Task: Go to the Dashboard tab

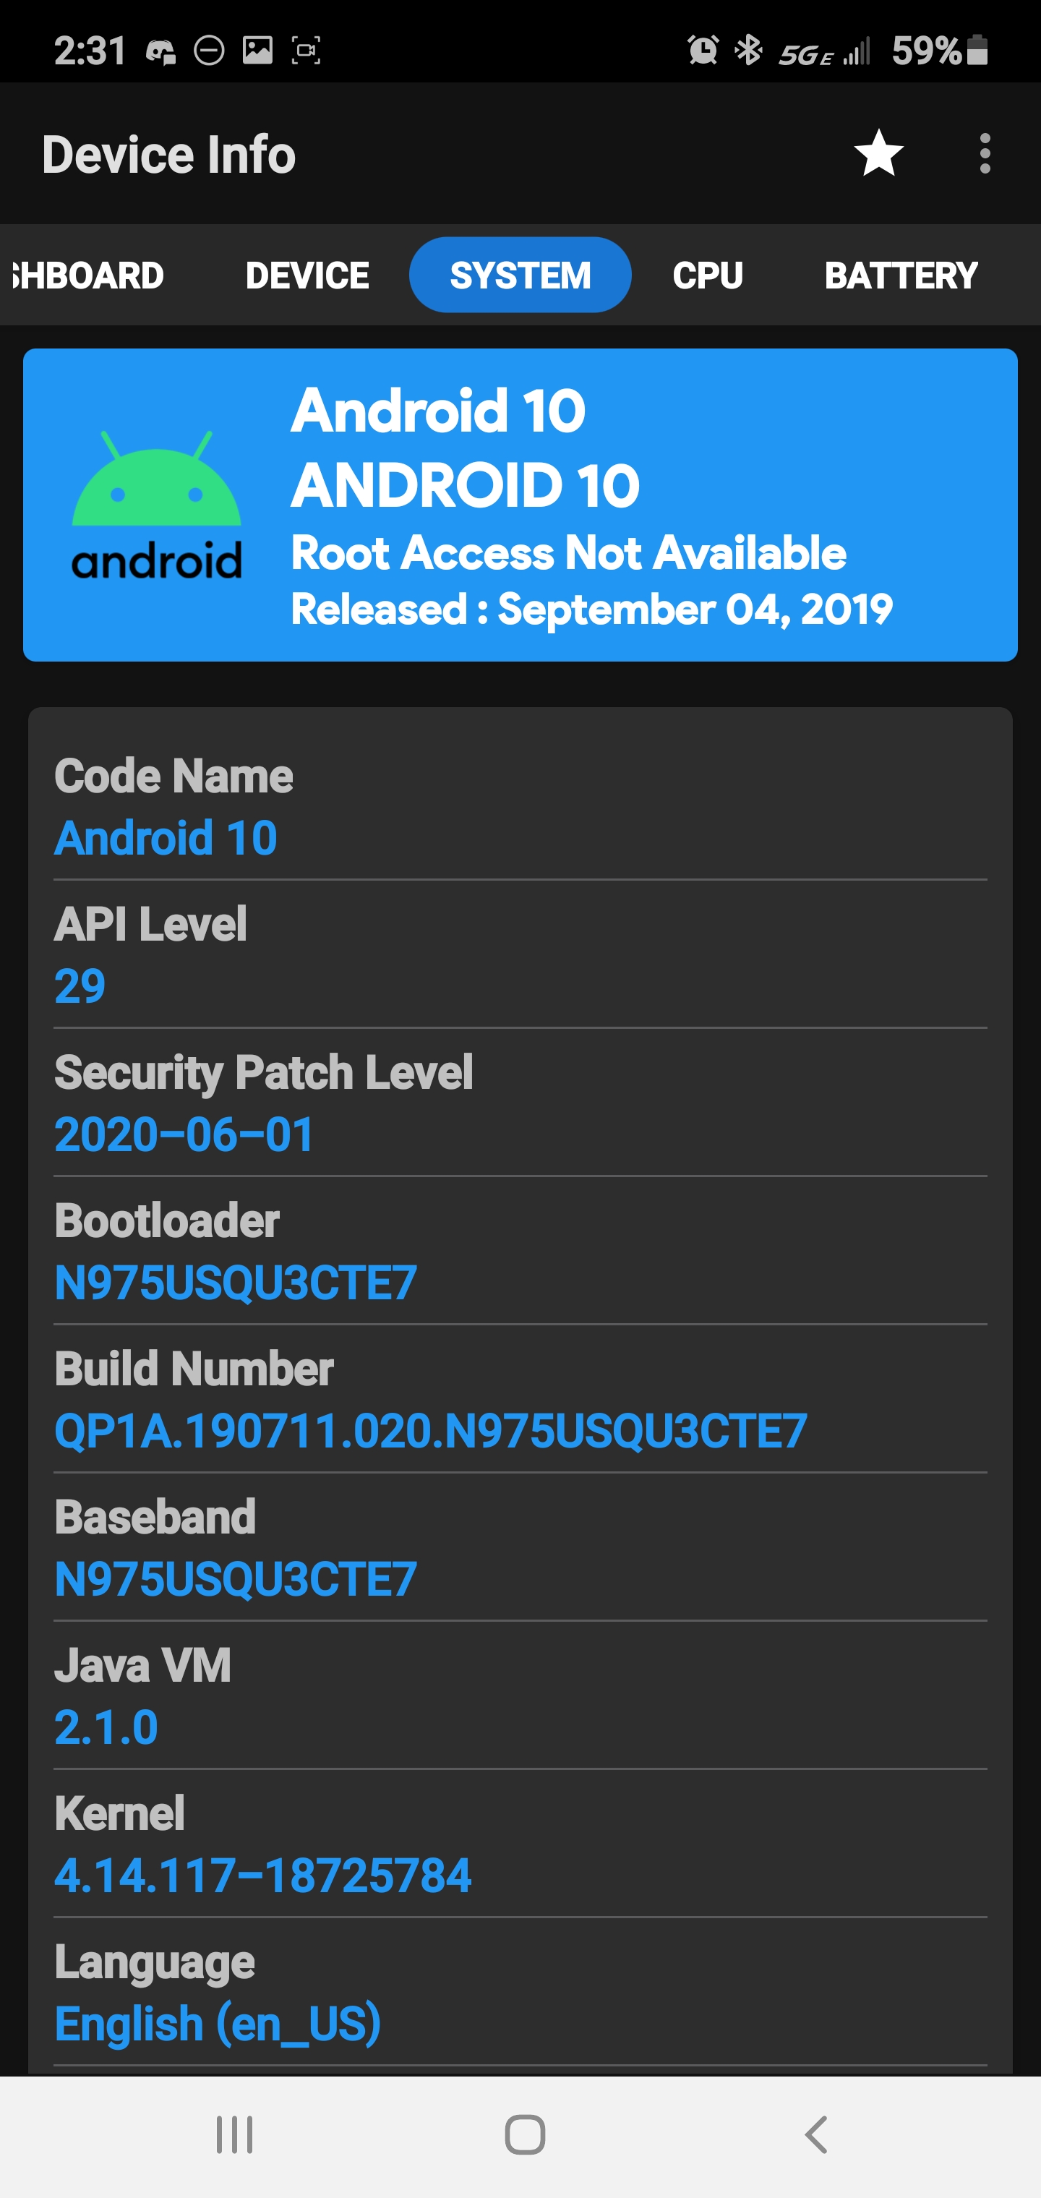Action: point(87,275)
